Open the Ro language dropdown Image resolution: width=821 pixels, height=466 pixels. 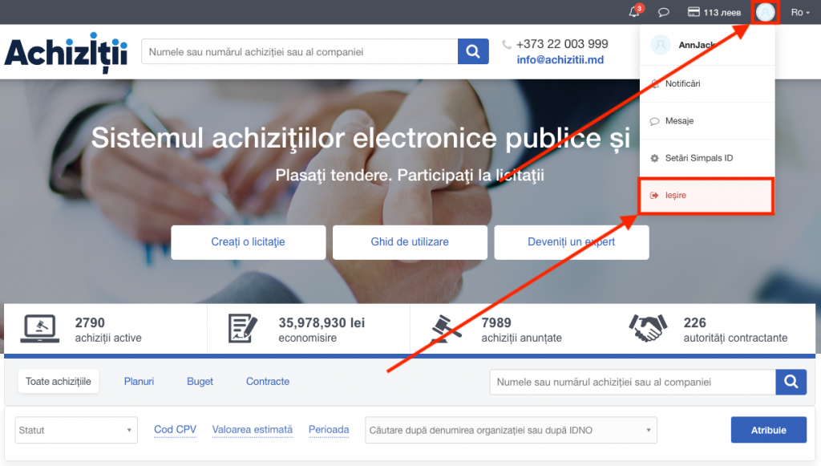799,12
